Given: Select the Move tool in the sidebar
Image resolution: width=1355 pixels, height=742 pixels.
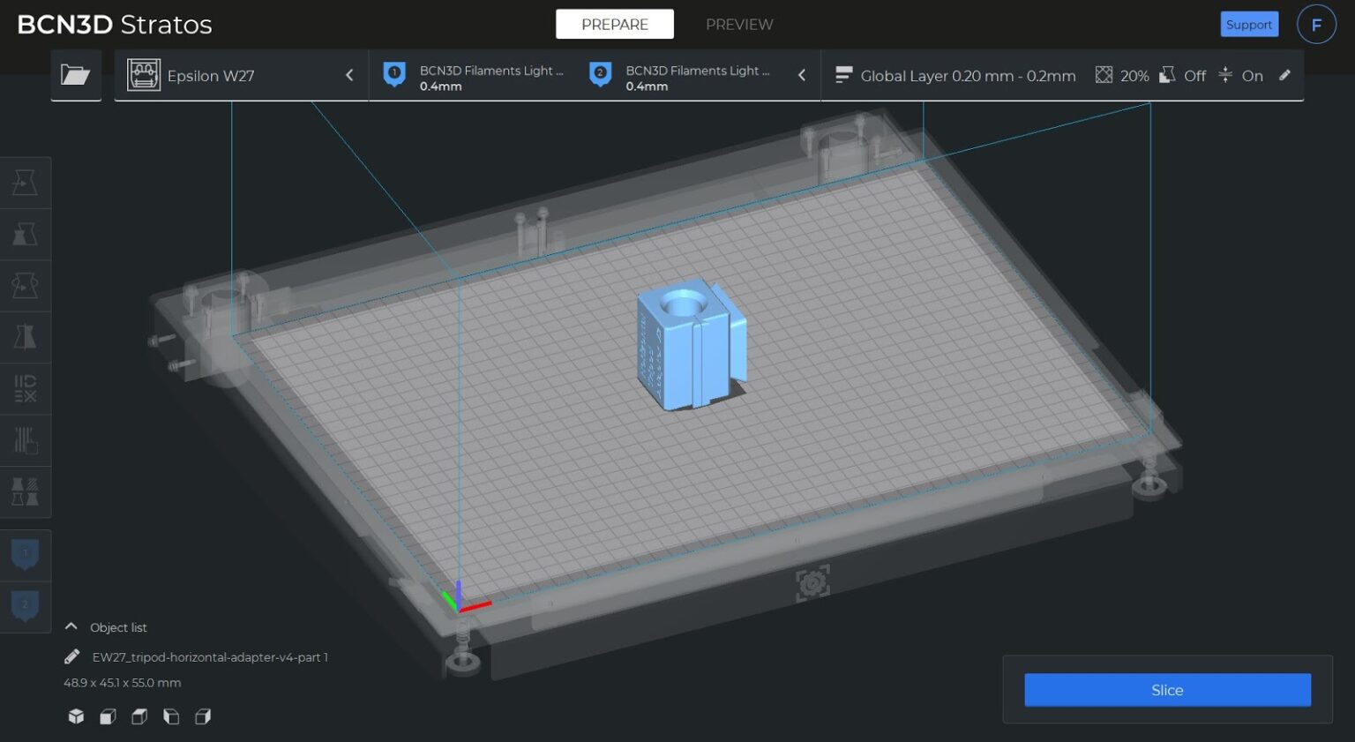Looking at the screenshot, I should (x=25, y=183).
